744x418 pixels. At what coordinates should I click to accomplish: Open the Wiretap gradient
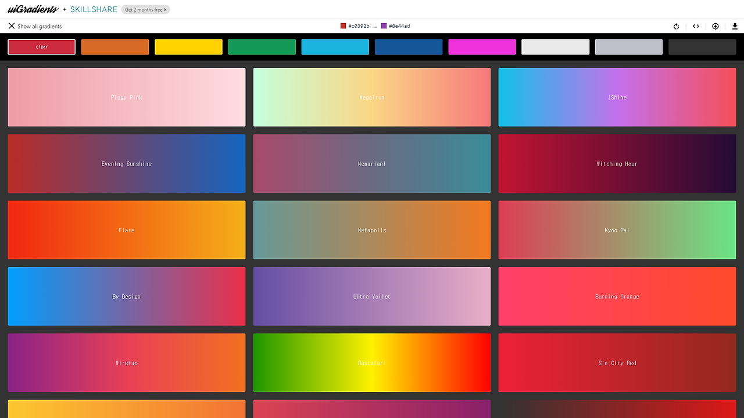point(127,363)
